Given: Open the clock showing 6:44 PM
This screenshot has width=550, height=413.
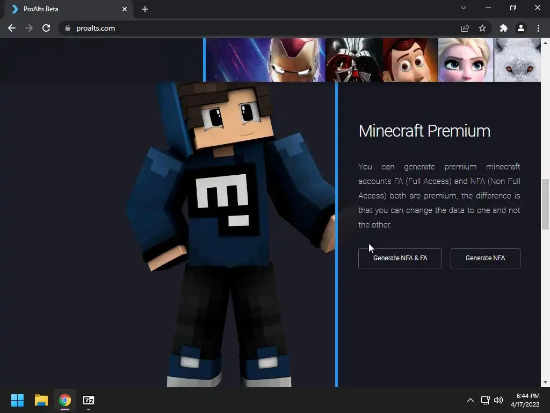Looking at the screenshot, I should (525, 400).
